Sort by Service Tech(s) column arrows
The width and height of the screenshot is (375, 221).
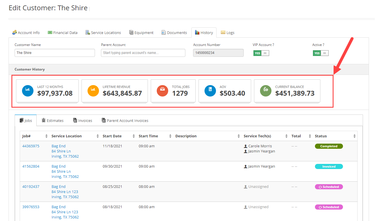coord(286,136)
